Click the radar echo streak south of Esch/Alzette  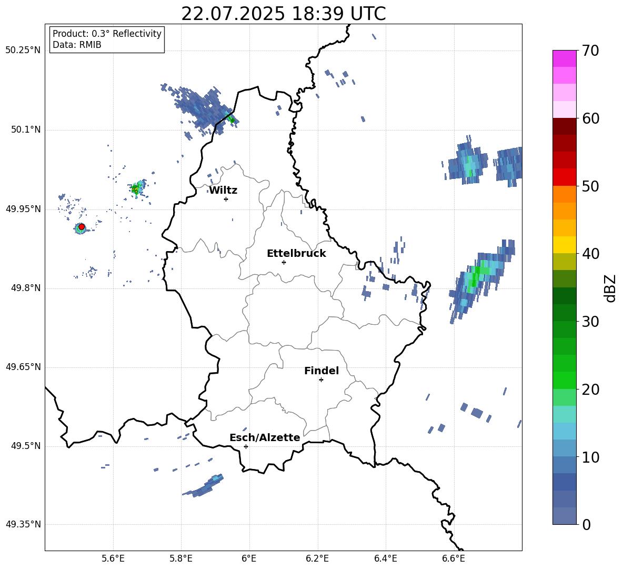[x=203, y=486]
